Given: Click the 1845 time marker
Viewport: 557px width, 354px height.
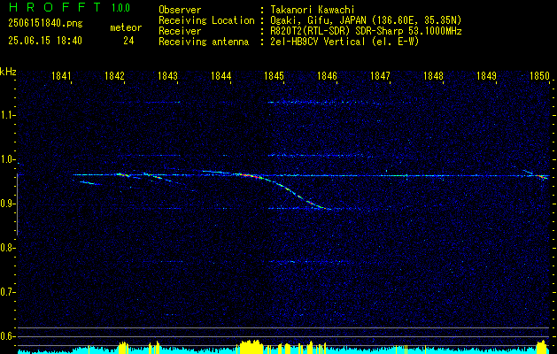Looking at the screenshot, I should 275,75.
